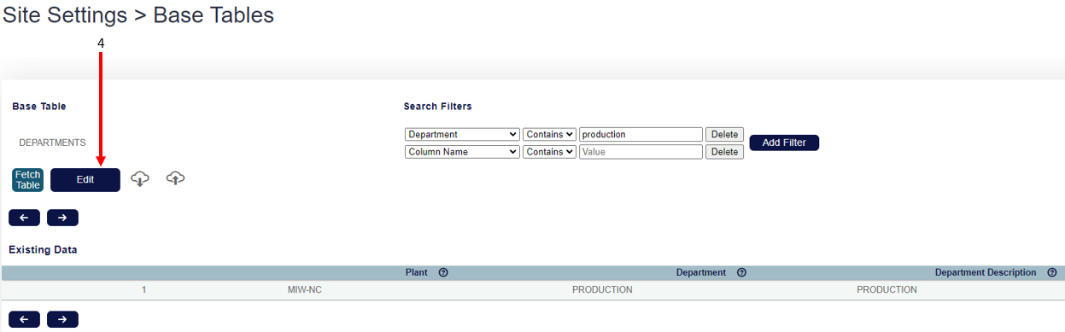Click bottom left arrow pagination button

[24, 320]
